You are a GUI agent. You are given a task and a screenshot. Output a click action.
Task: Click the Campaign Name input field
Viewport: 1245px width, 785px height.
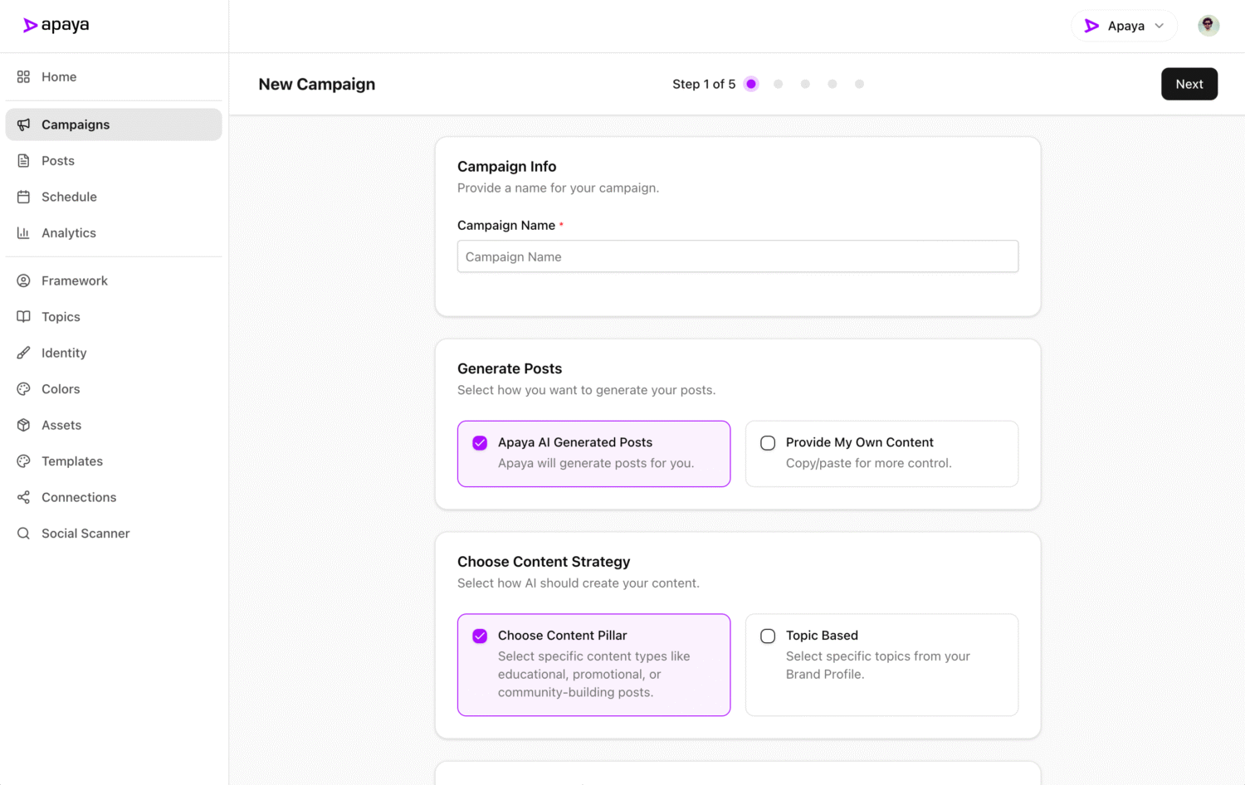tap(737, 256)
